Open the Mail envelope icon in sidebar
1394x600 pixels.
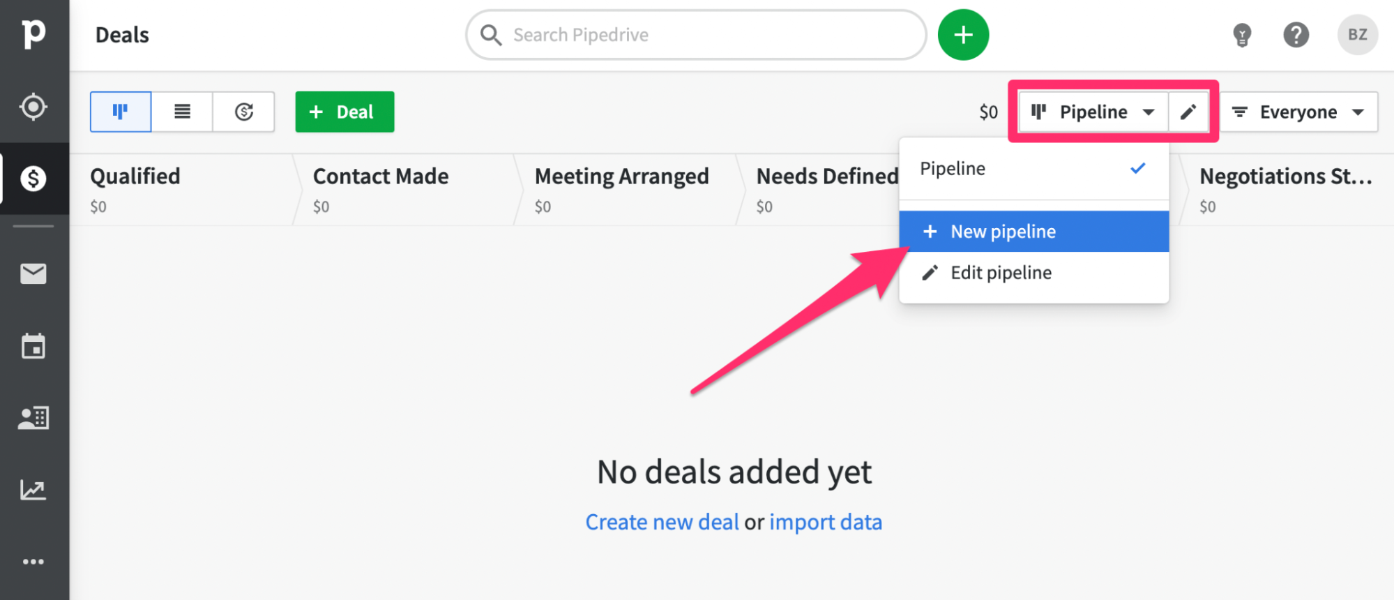(33, 273)
